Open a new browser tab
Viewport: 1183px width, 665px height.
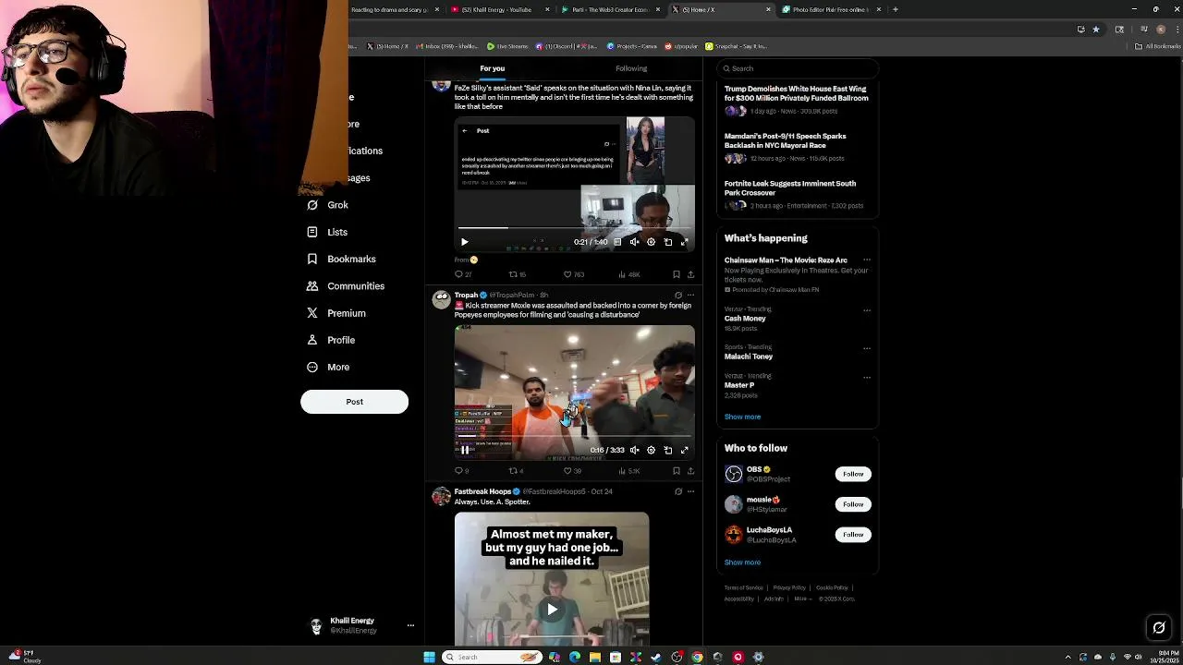896,9
